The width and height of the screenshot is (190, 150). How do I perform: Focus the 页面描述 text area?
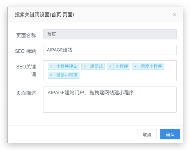point(110,100)
